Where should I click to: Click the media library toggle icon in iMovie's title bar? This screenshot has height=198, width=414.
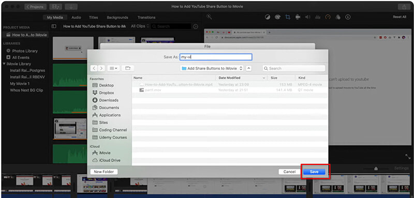coord(55,7)
